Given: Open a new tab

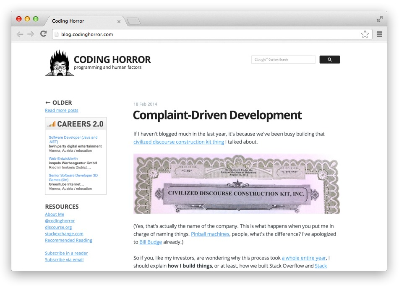Looking at the screenshot, I should 133,21.
